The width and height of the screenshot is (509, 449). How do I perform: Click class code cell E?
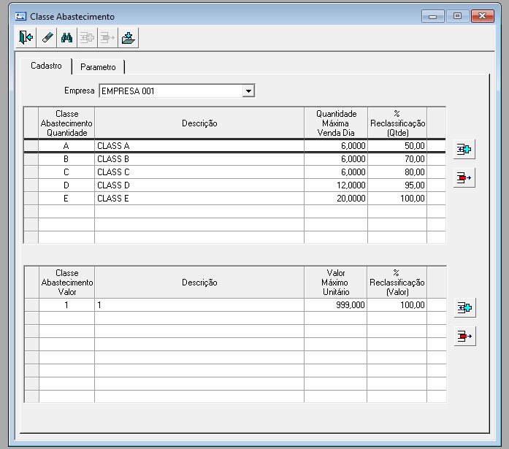click(66, 199)
